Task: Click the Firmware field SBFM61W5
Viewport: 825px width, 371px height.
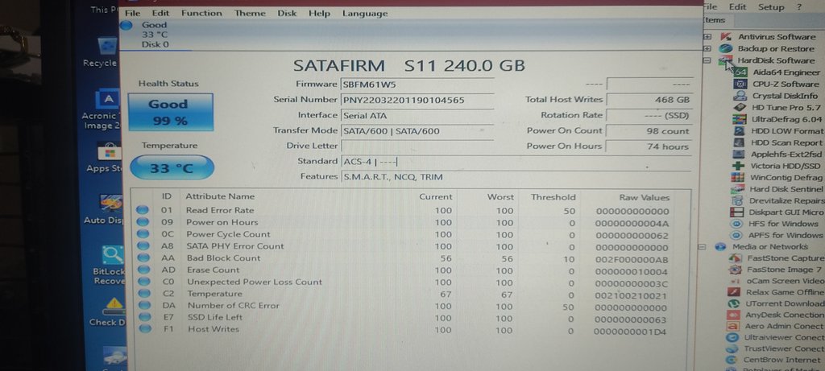Action: pos(417,84)
